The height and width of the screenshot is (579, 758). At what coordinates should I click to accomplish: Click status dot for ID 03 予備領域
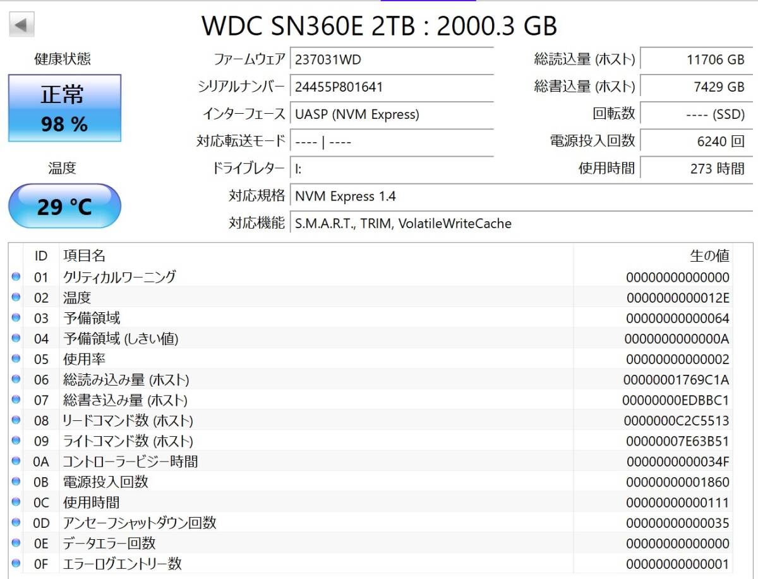tap(16, 318)
